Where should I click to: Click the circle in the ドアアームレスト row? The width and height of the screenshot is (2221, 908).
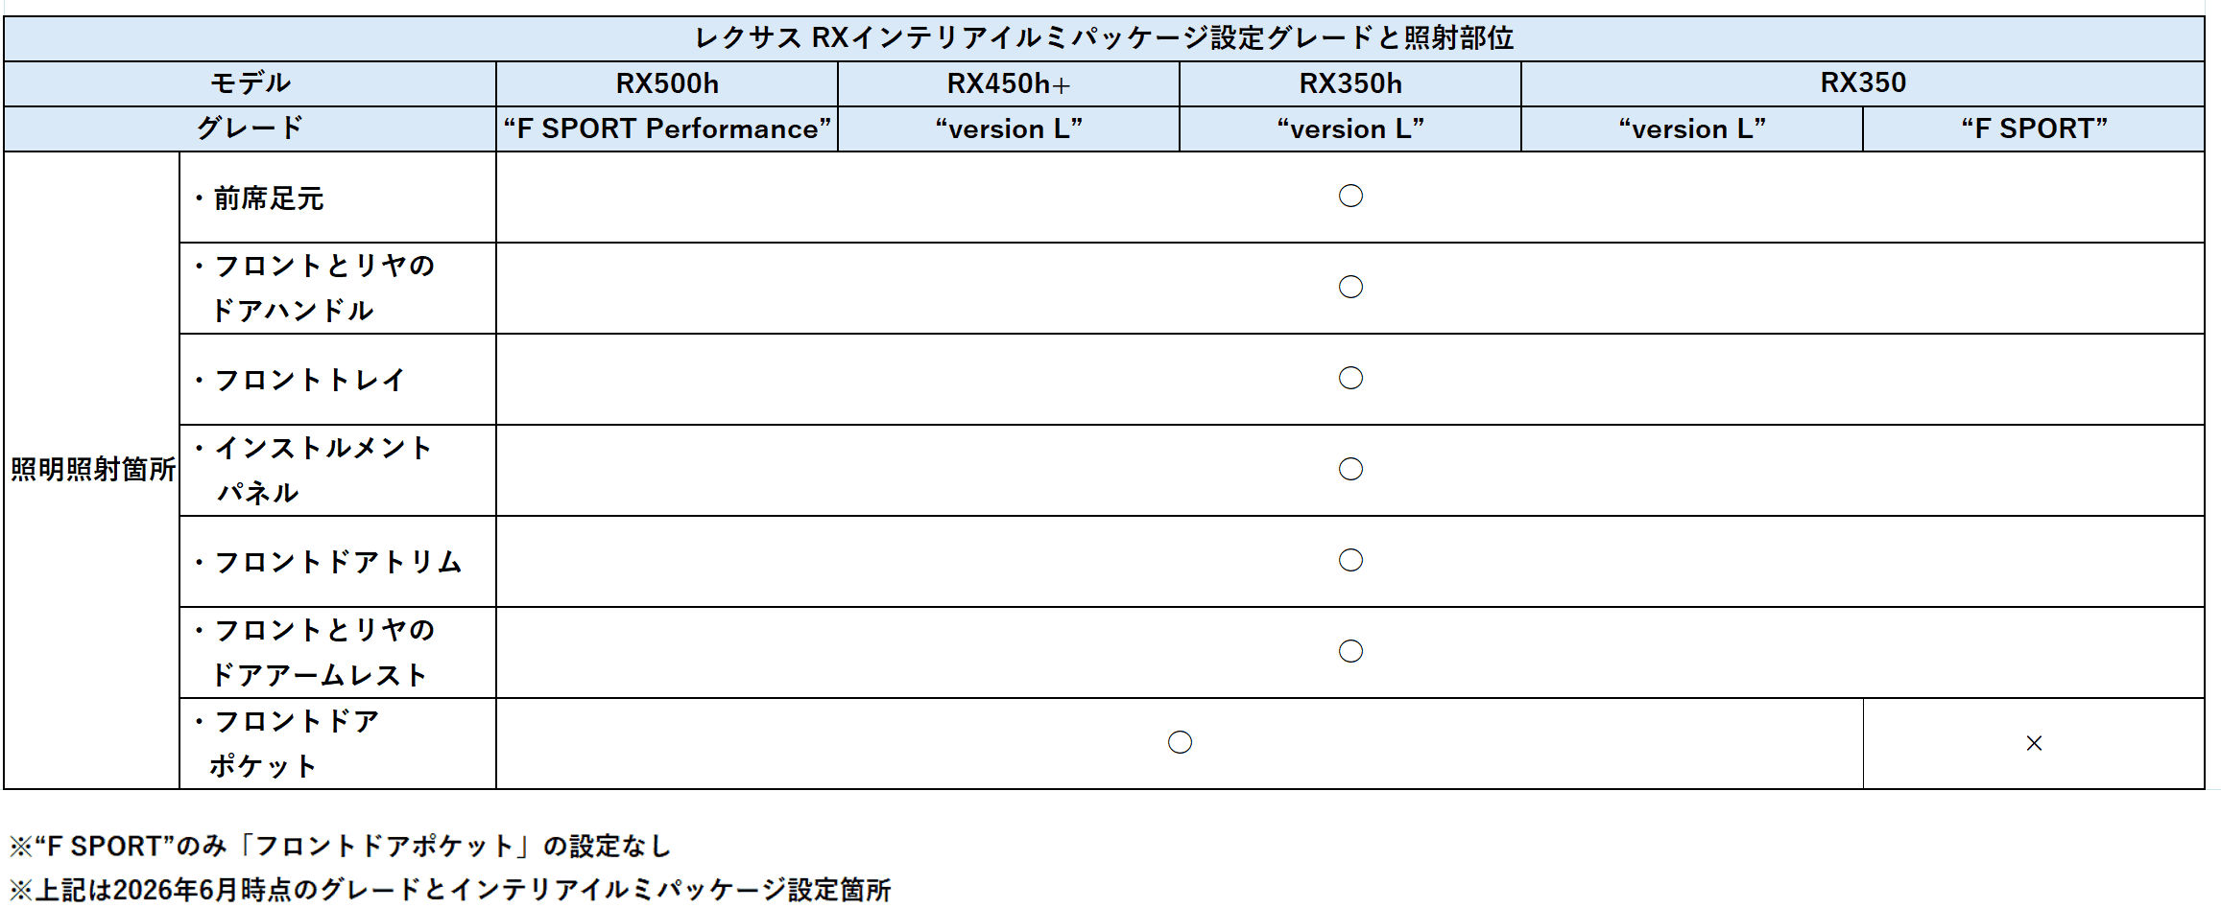tap(1349, 651)
